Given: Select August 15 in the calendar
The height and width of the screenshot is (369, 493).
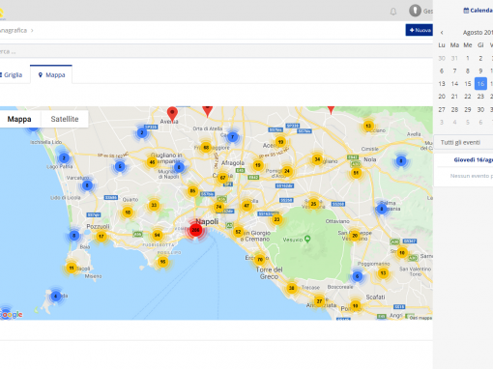Looking at the screenshot, I should [x=468, y=84].
